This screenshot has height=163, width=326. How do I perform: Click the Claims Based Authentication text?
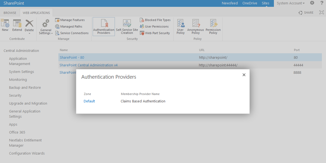[x=143, y=101]
